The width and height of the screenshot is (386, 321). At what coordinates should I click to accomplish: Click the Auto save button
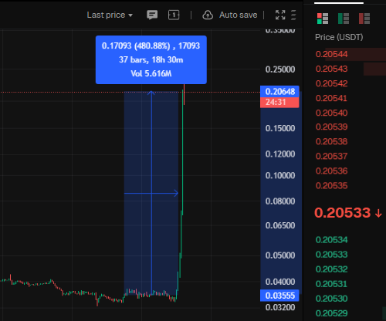tap(239, 15)
